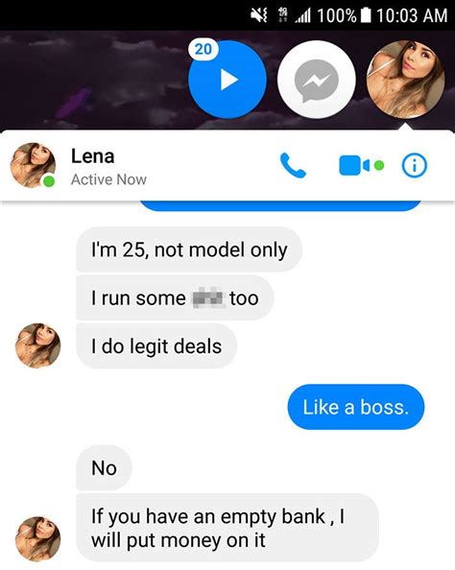Viewport: 455px width, 570px height.
Task: Tap avatar beside "I do legit deals"
Action: [37, 345]
